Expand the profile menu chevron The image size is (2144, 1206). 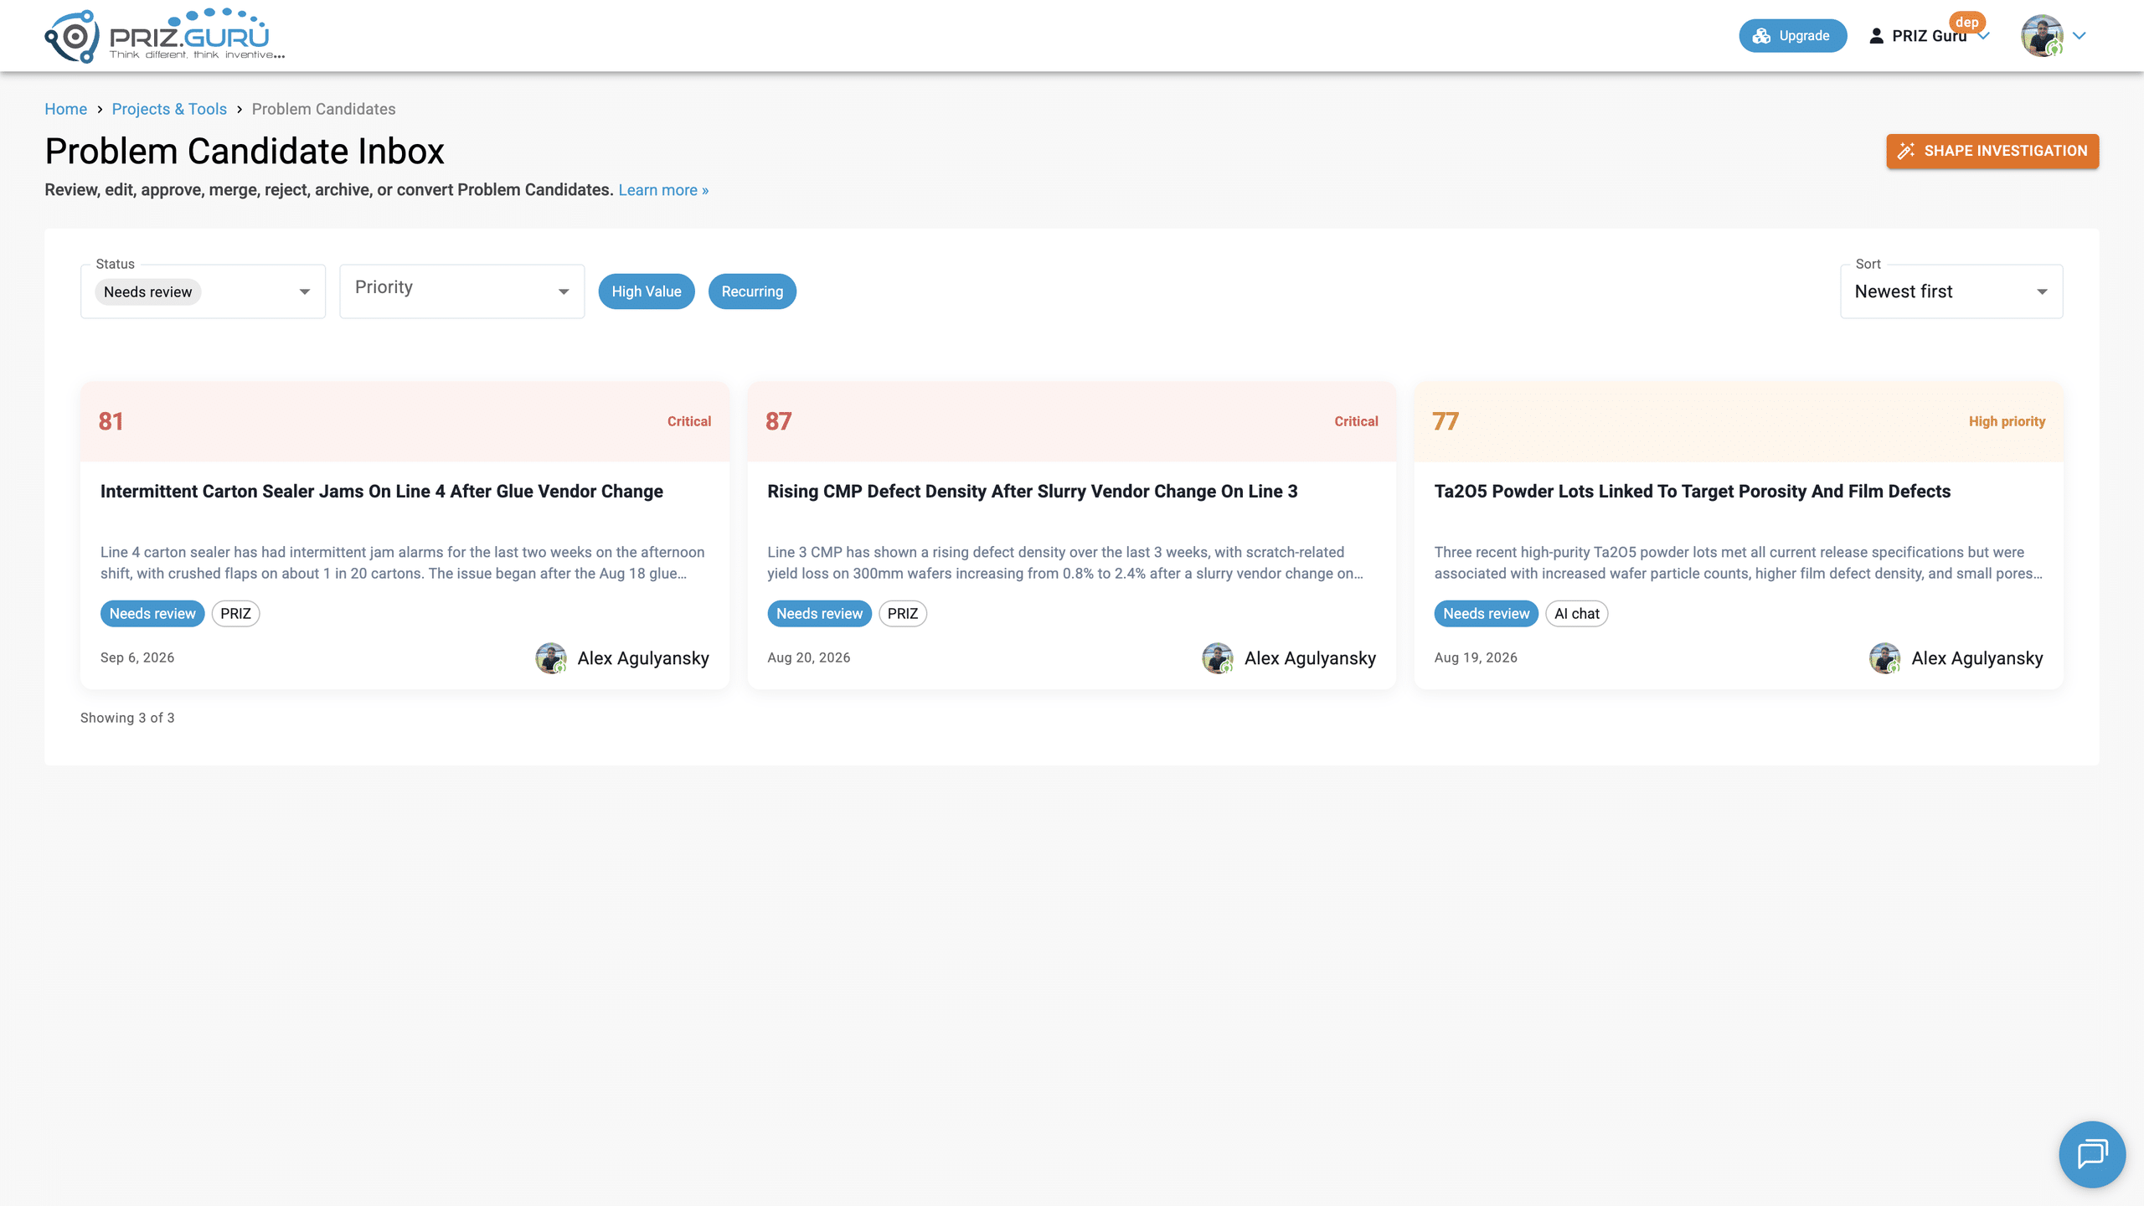pos(2080,36)
